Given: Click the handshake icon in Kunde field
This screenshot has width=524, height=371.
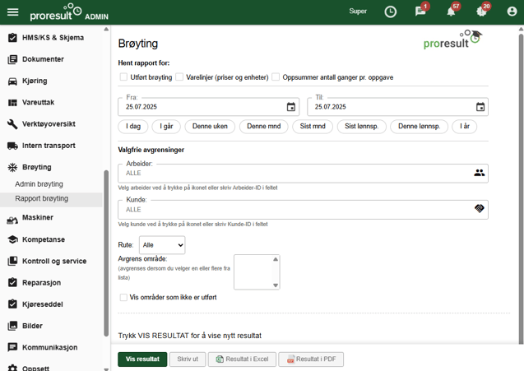Looking at the screenshot, I should (x=479, y=210).
